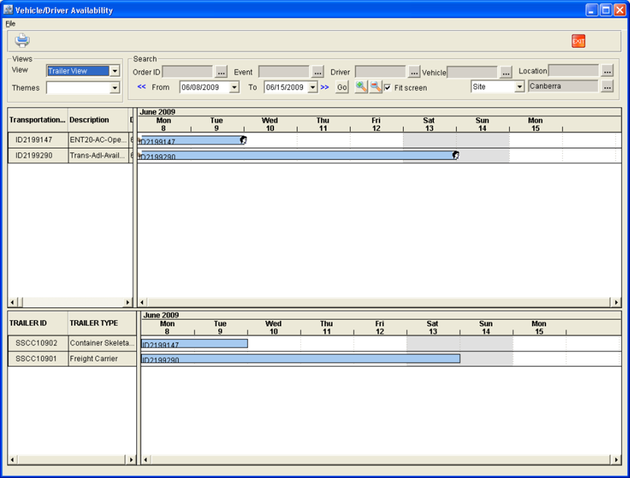
Task: Click the application icon in the title bar
Action: click(x=8, y=9)
